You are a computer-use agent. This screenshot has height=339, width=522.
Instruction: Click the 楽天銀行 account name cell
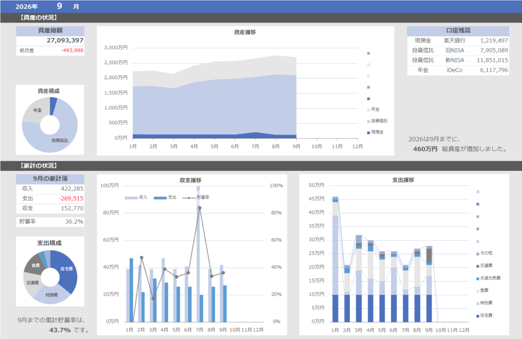(x=454, y=41)
